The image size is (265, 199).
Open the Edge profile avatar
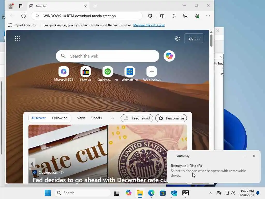11,6
